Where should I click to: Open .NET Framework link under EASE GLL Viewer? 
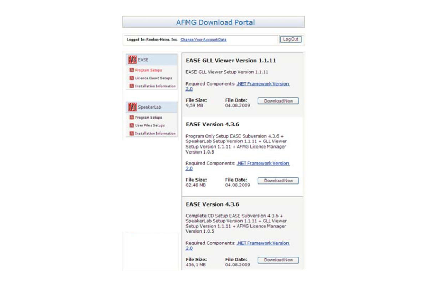point(238,86)
